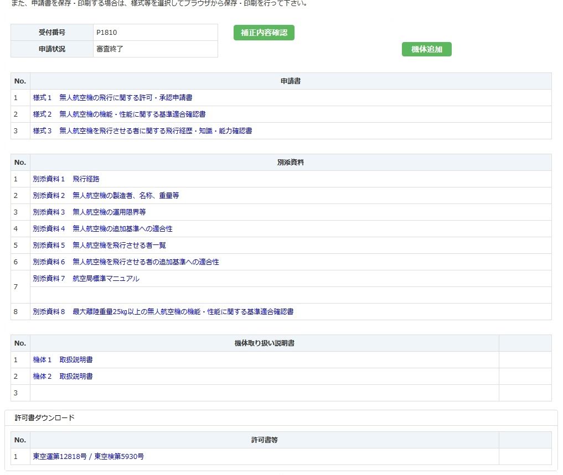Click the 機体取り扱い説明書 table header

click(x=264, y=343)
